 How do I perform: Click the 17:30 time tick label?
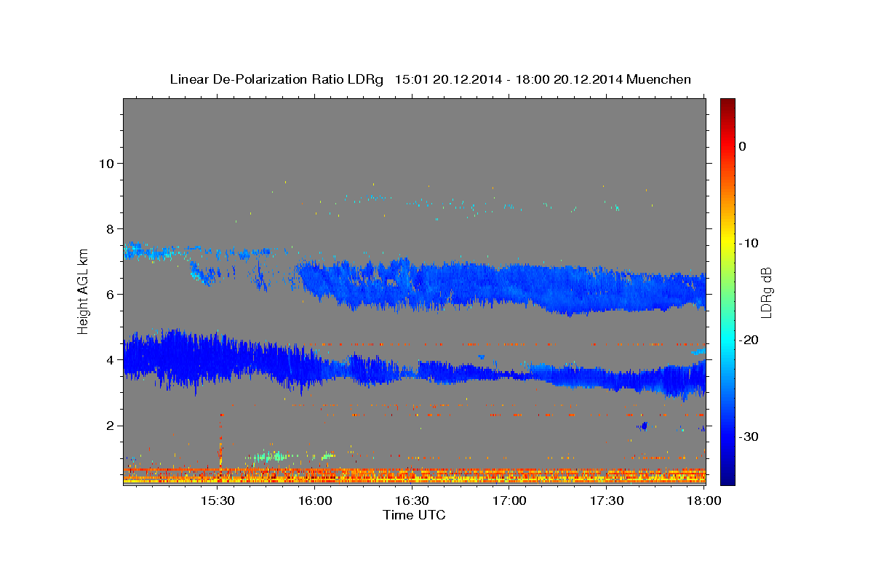click(606, 501)
